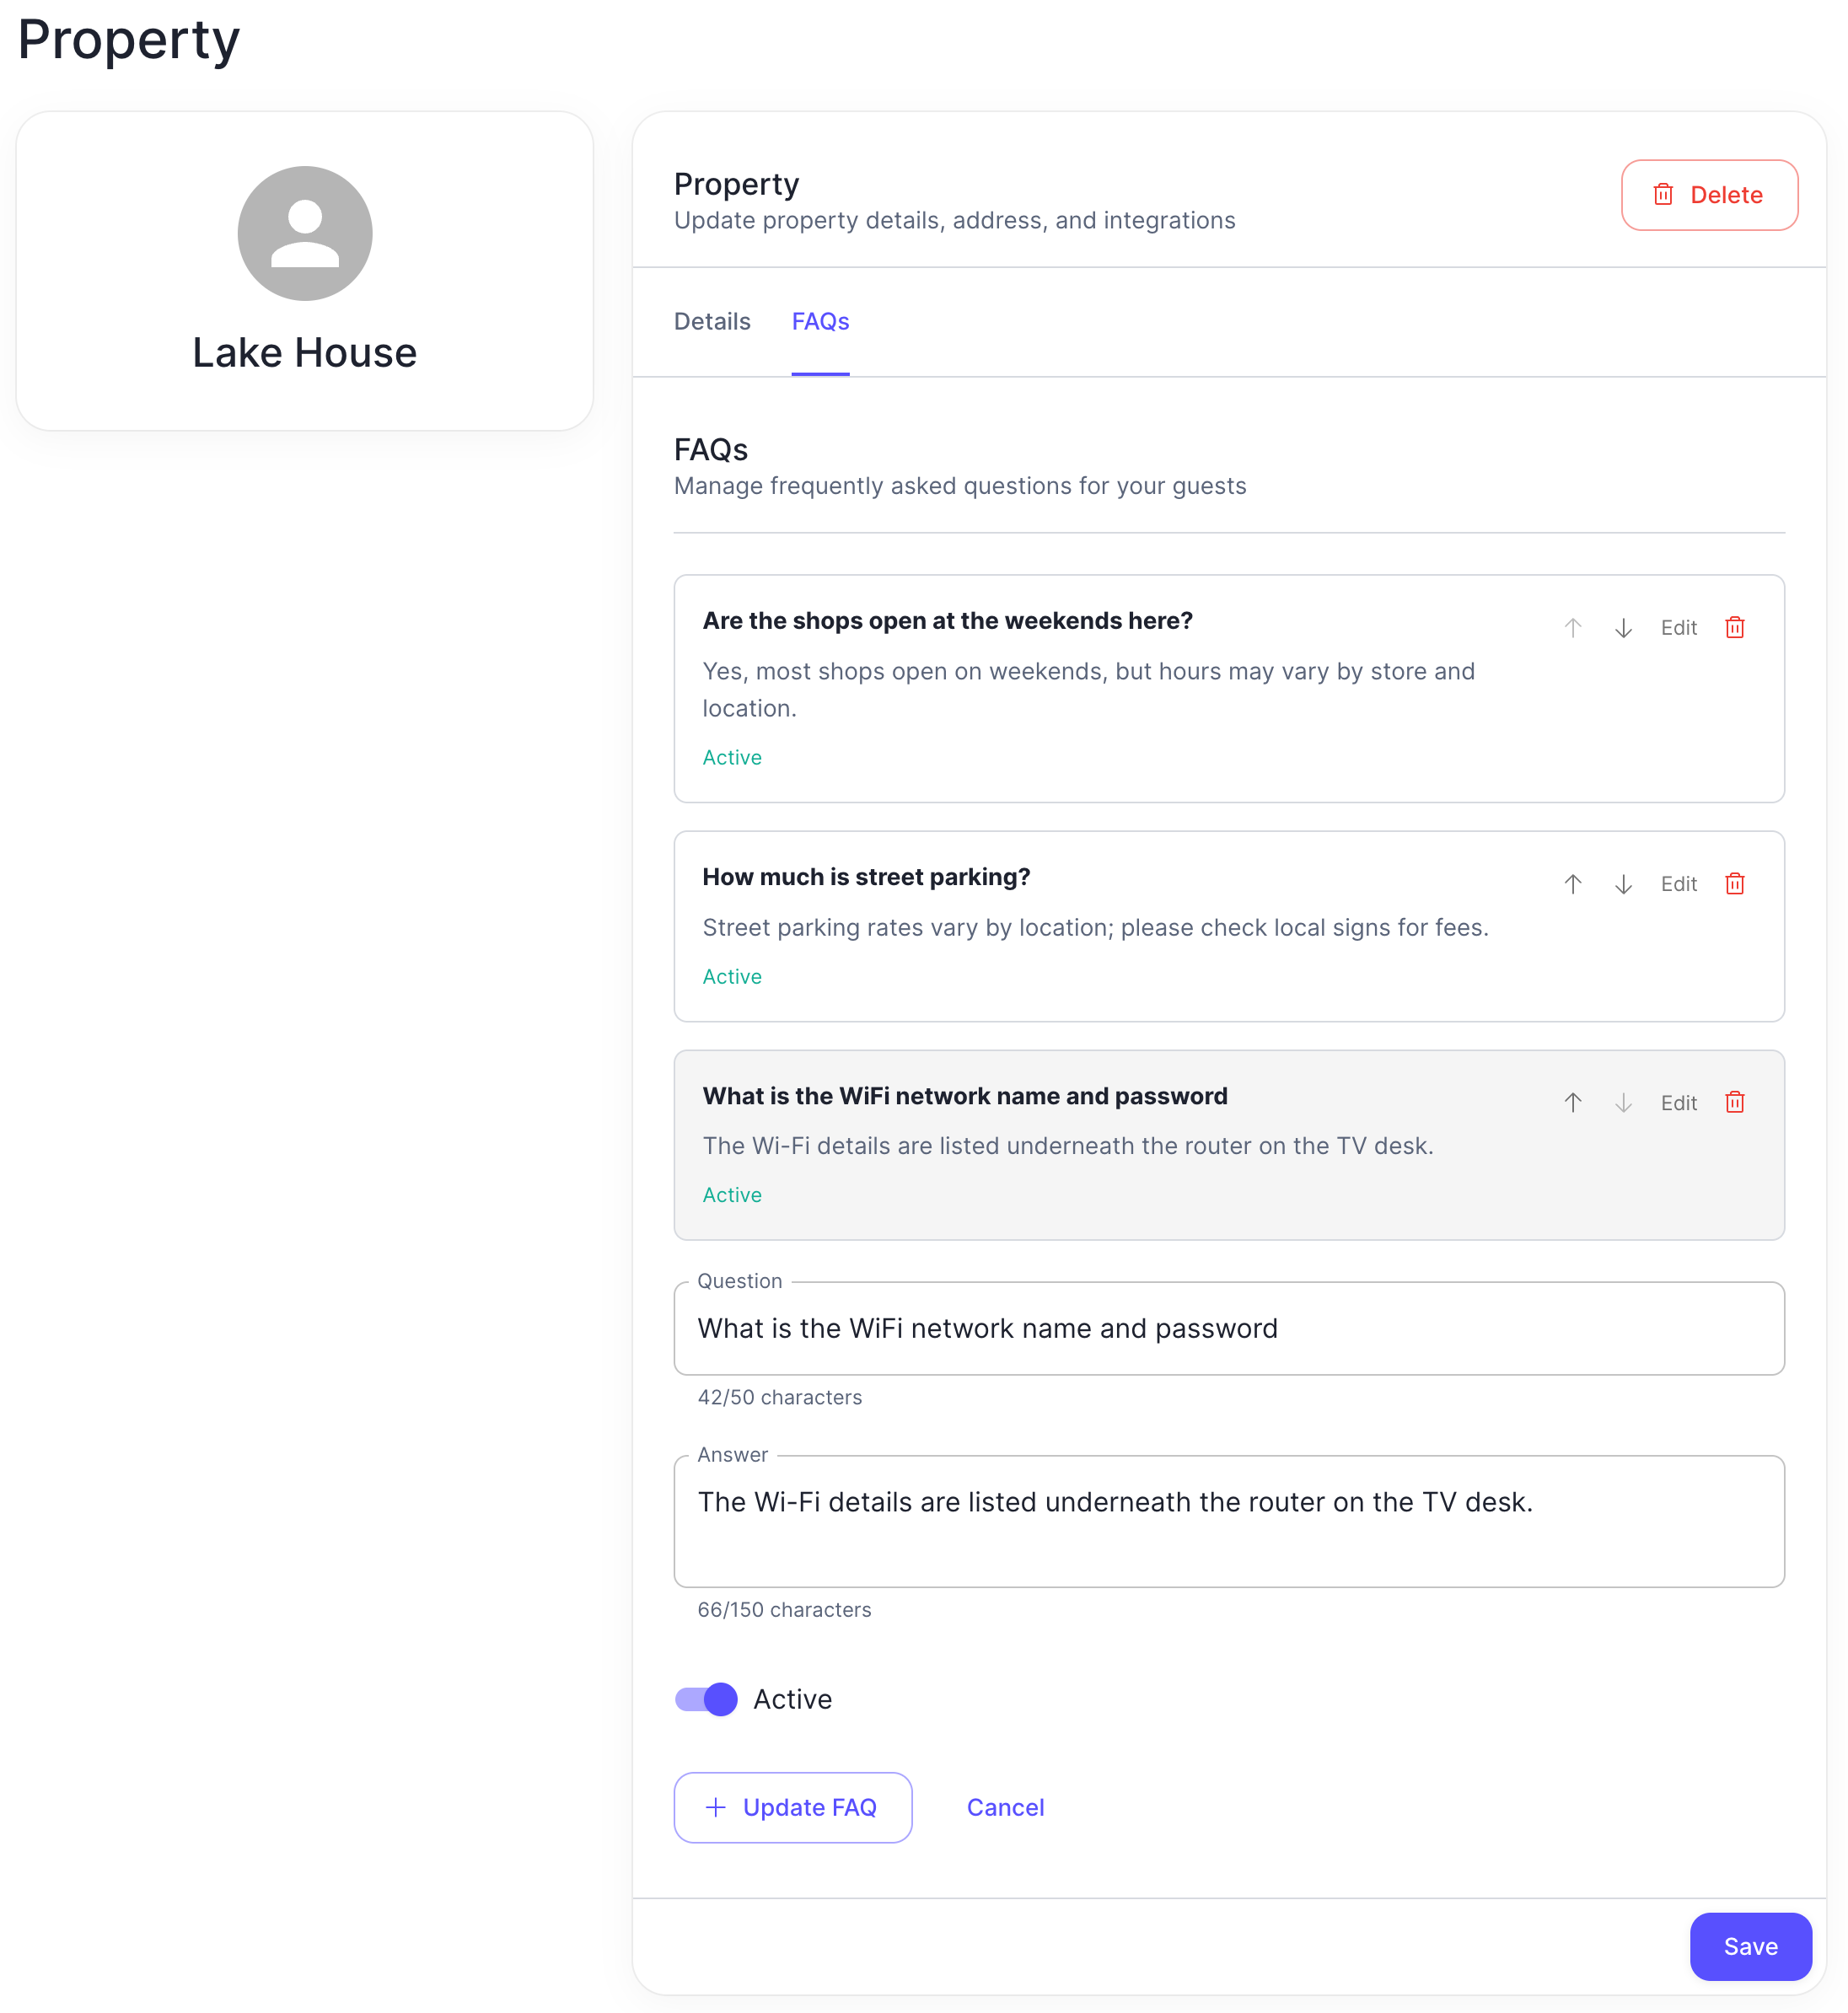Select the Lake House property card
This screenshot has width=1848, height=2013.
pos(305,270)
